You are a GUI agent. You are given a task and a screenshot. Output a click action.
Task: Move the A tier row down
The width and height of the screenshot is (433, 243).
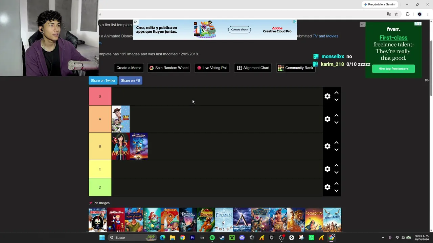pos(336,123)
